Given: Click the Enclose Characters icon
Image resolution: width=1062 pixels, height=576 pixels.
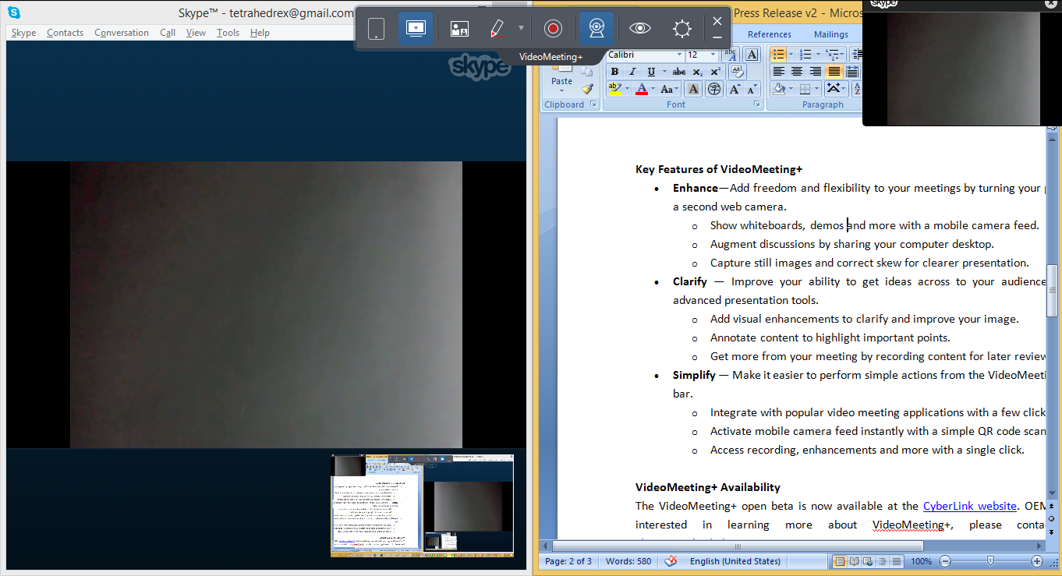Looking at the screenshot, I should click(x=713, y=89).
